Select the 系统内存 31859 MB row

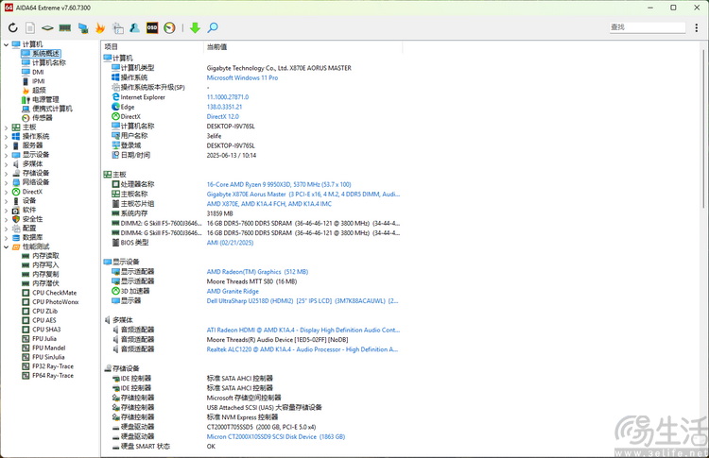(251, 213)
